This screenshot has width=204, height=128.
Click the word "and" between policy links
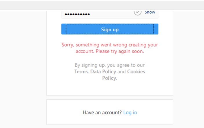(122, 72)
